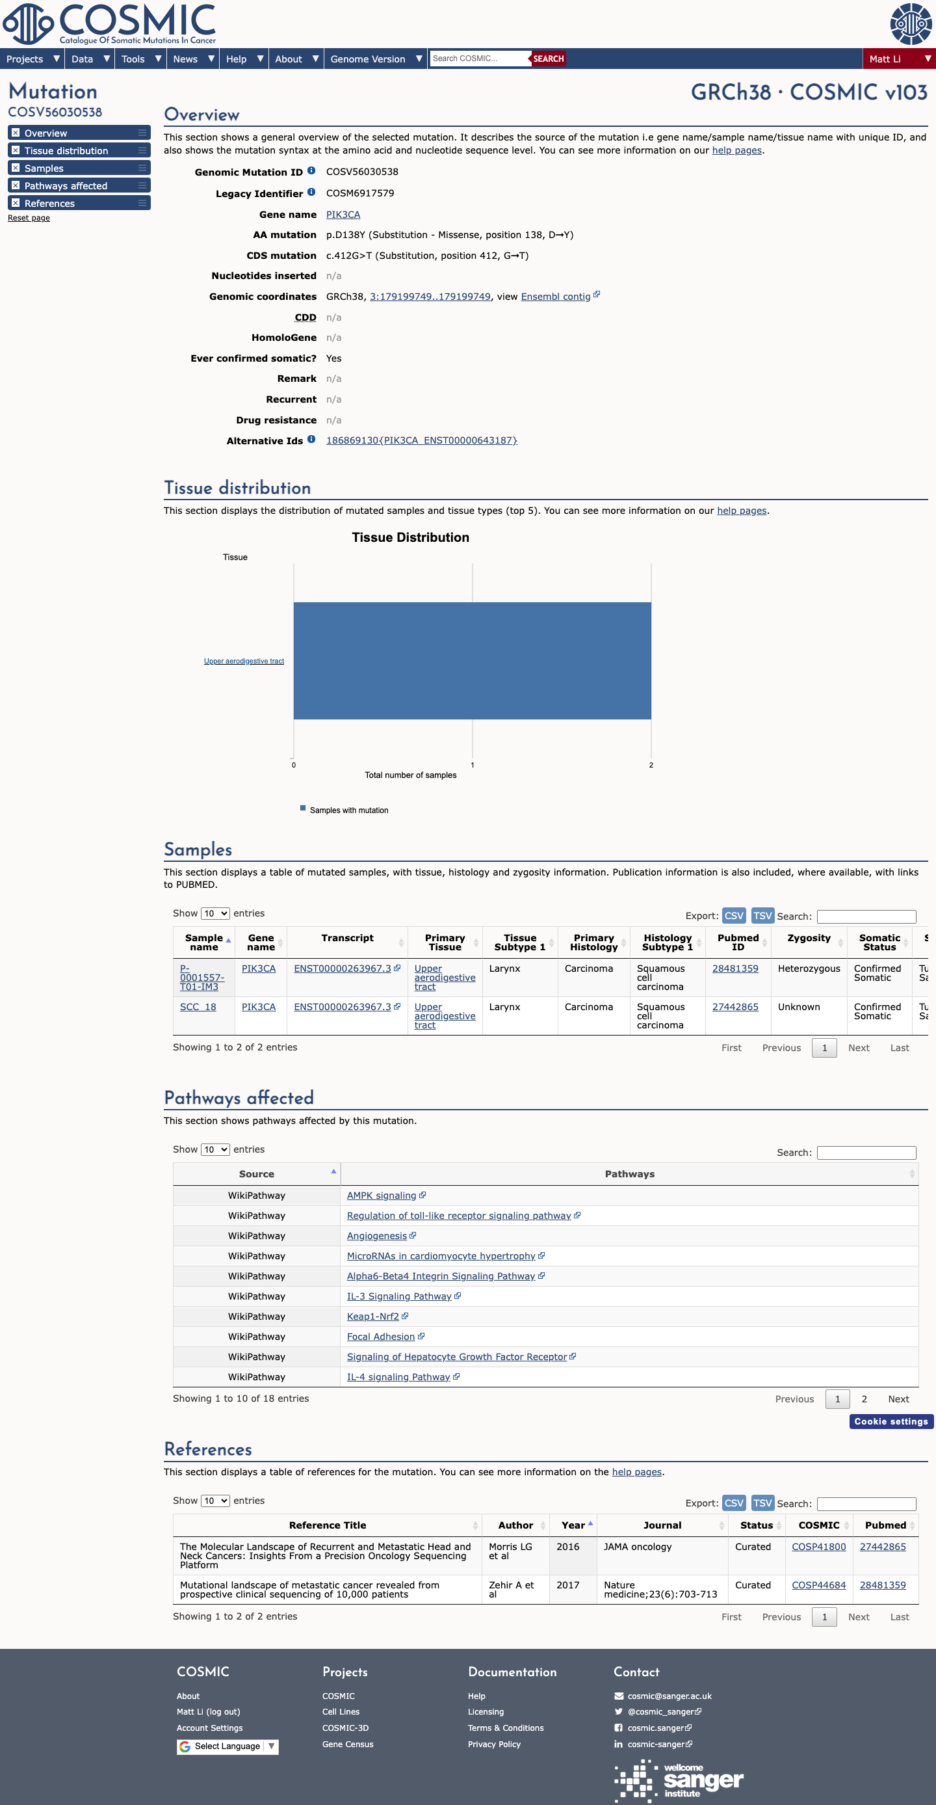Sort Pathways table by Pathways column
Screen dimensions: 936x1805
pos(629,1174)
